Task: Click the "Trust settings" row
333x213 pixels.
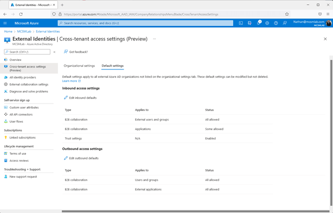Action: pyautogui.click(x=168, y=138)
